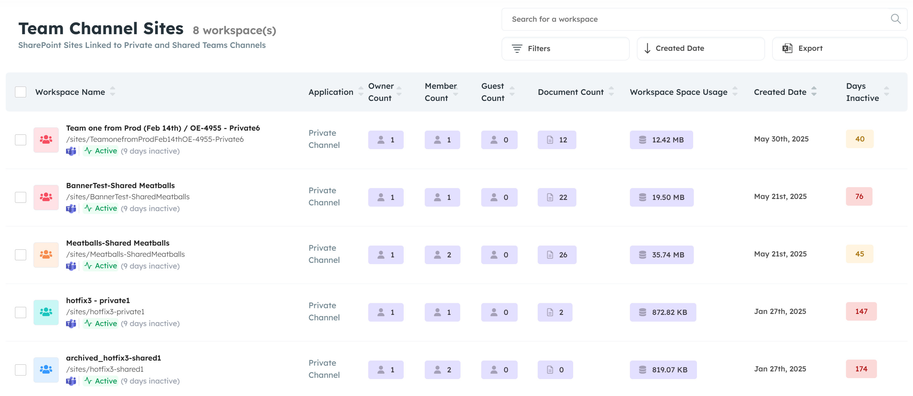The image size is (913, 396).
Task: Sort by Workspace Space Usage column arrows
Action: click(735, 92)
